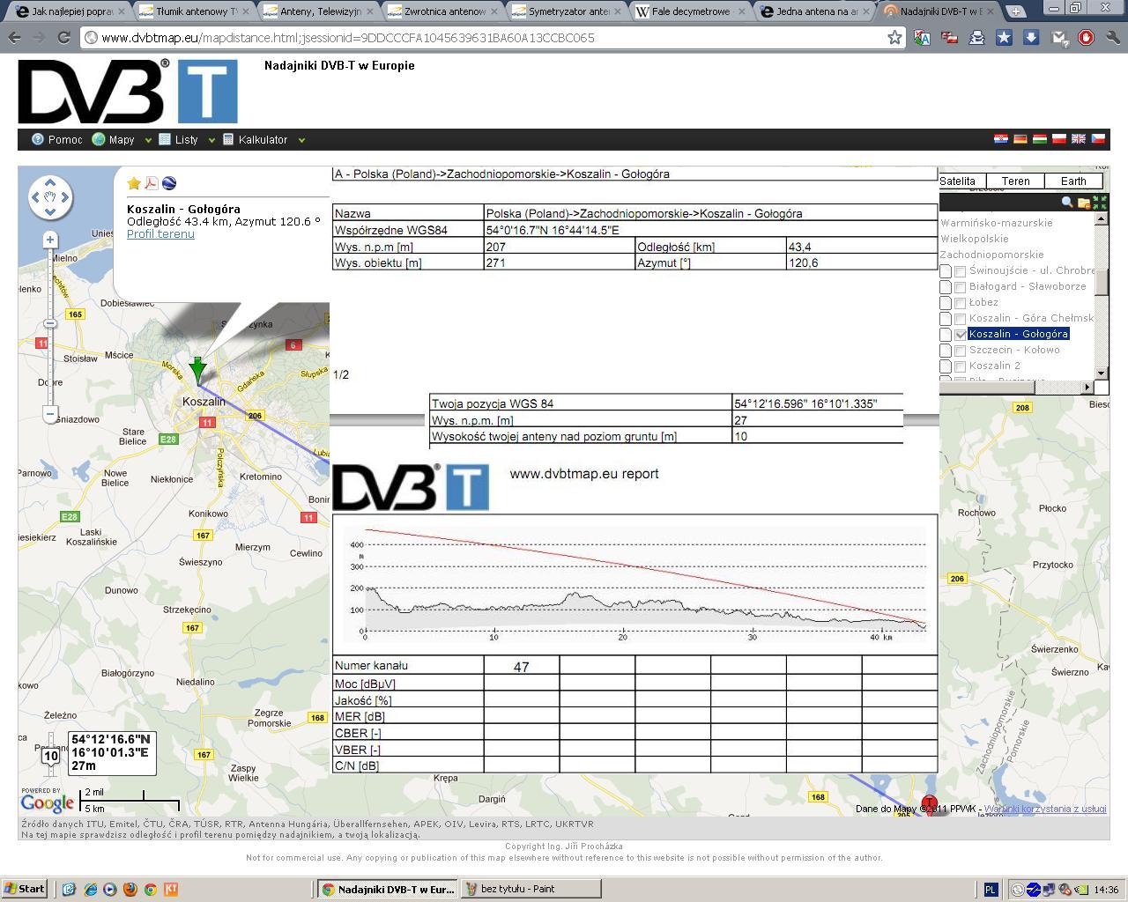Image resolution: width=1128 pixels, height=902 pixels.
Task: Select the British flag language
Action: 1079,139
